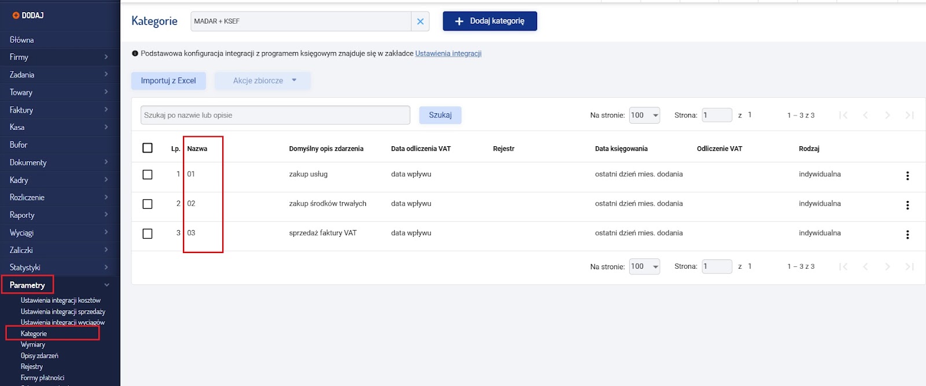Screen dimensions: 926x386
Task: Expand the Zaliczki sidebar section
Action: [60, 250]
